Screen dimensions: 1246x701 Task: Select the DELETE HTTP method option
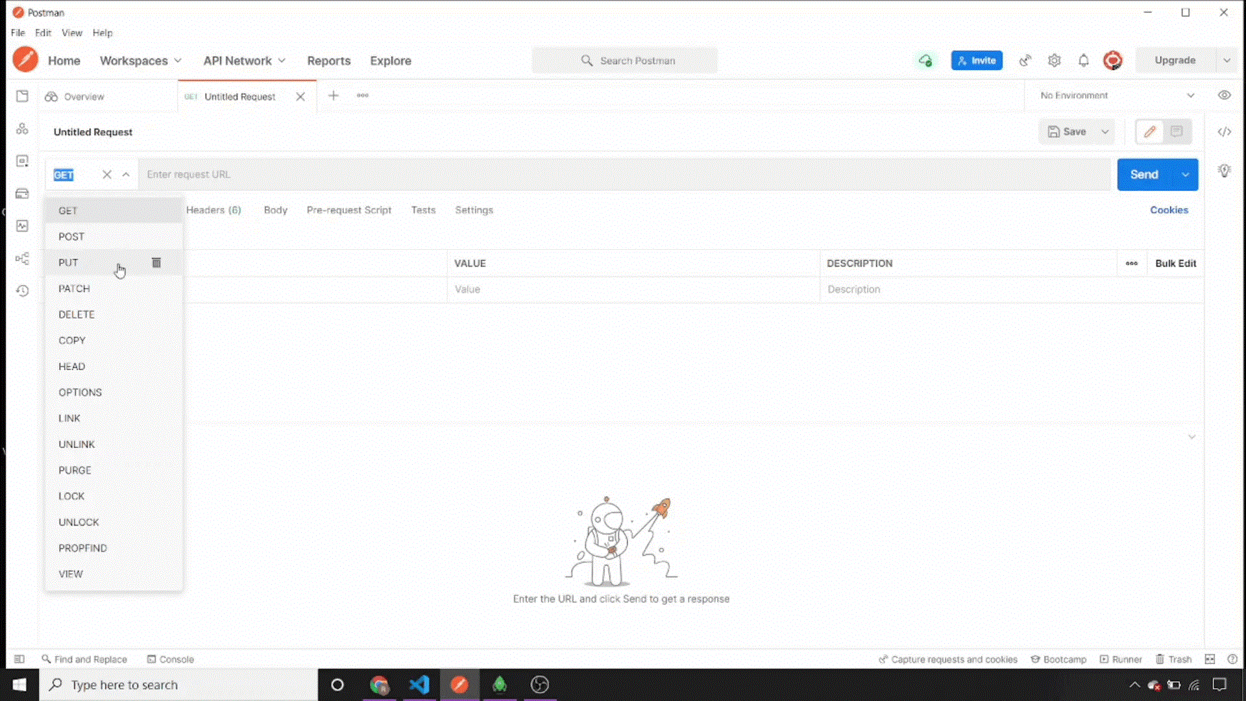pyautogui.click(x=76, y=314)
